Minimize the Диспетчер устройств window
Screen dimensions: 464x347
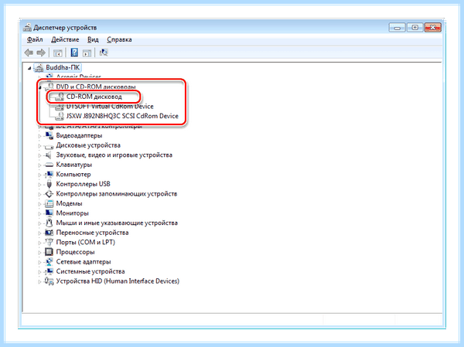point(397,28)
